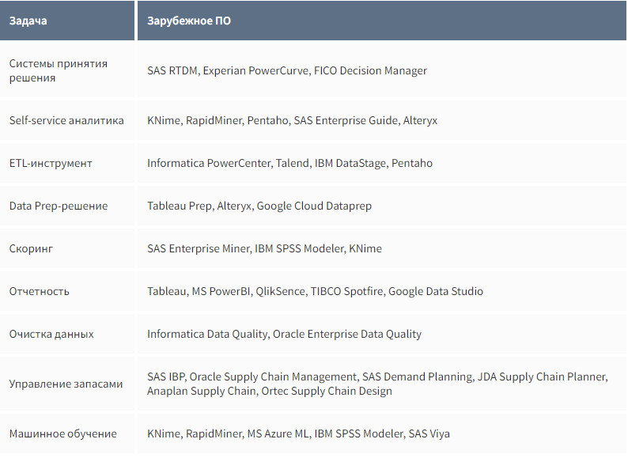Click the 'Отчетность' row label
This screenshot has height=458, width=628.
coord(40,291)
